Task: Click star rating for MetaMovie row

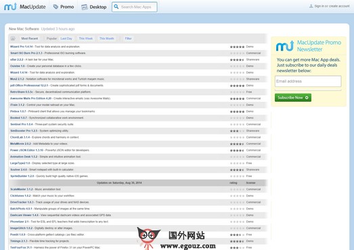Action: [x=237, y=144]
